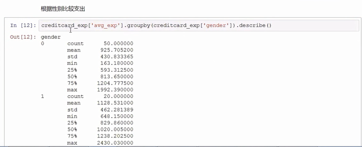The image size is (362, 147).
Task: Place cursor on .describe() in the code
Action: [x=254, y=25]
